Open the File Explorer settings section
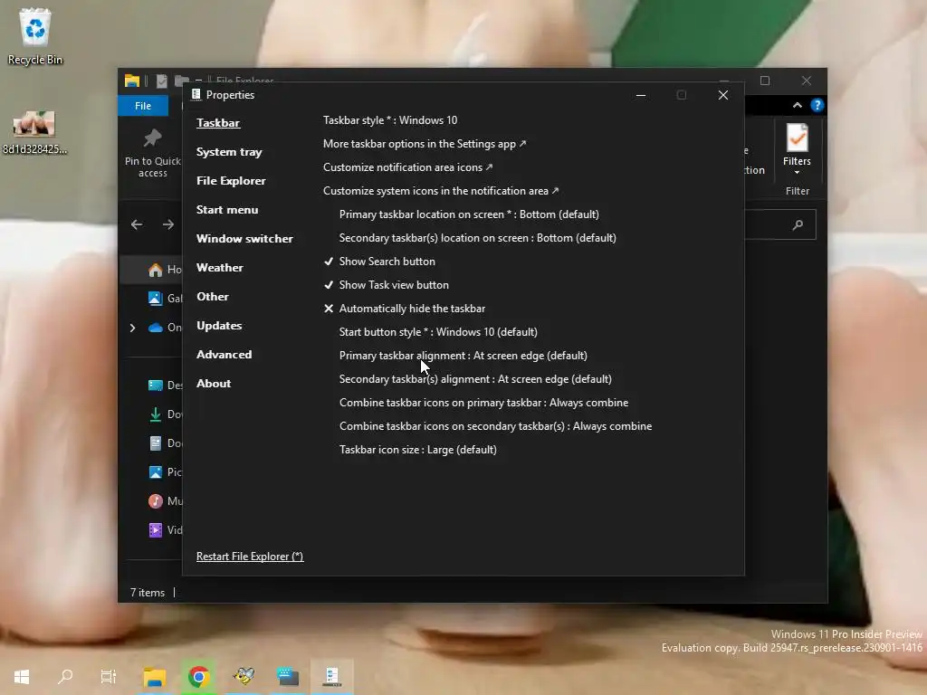The height and width of the screenshot is (695, 927). coord(231,181)
